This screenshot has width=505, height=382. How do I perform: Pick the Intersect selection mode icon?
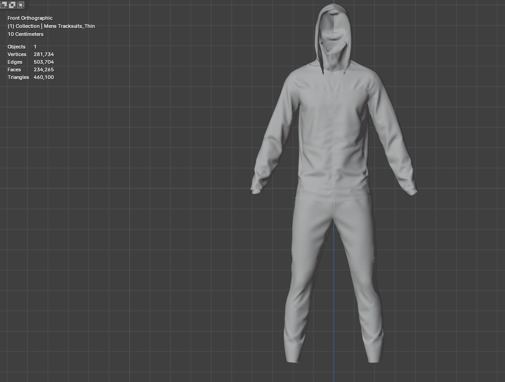[21, 4]
